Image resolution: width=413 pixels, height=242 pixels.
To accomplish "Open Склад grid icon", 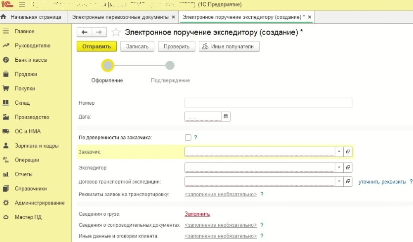I will click(x=6, y=103).
